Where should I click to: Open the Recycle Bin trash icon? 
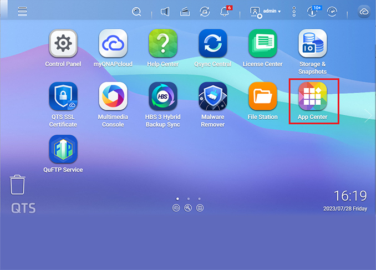(17, 185)
